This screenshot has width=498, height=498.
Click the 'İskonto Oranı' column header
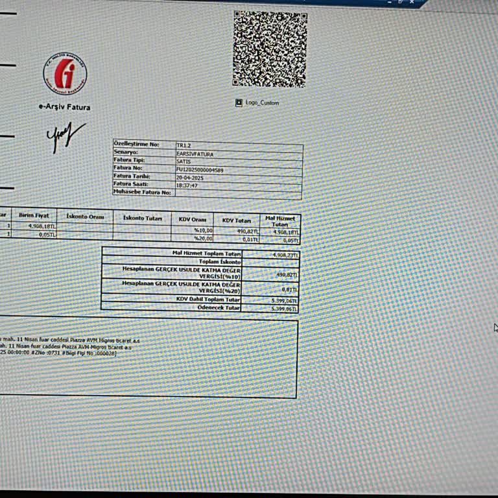click(x=85, y=217)
